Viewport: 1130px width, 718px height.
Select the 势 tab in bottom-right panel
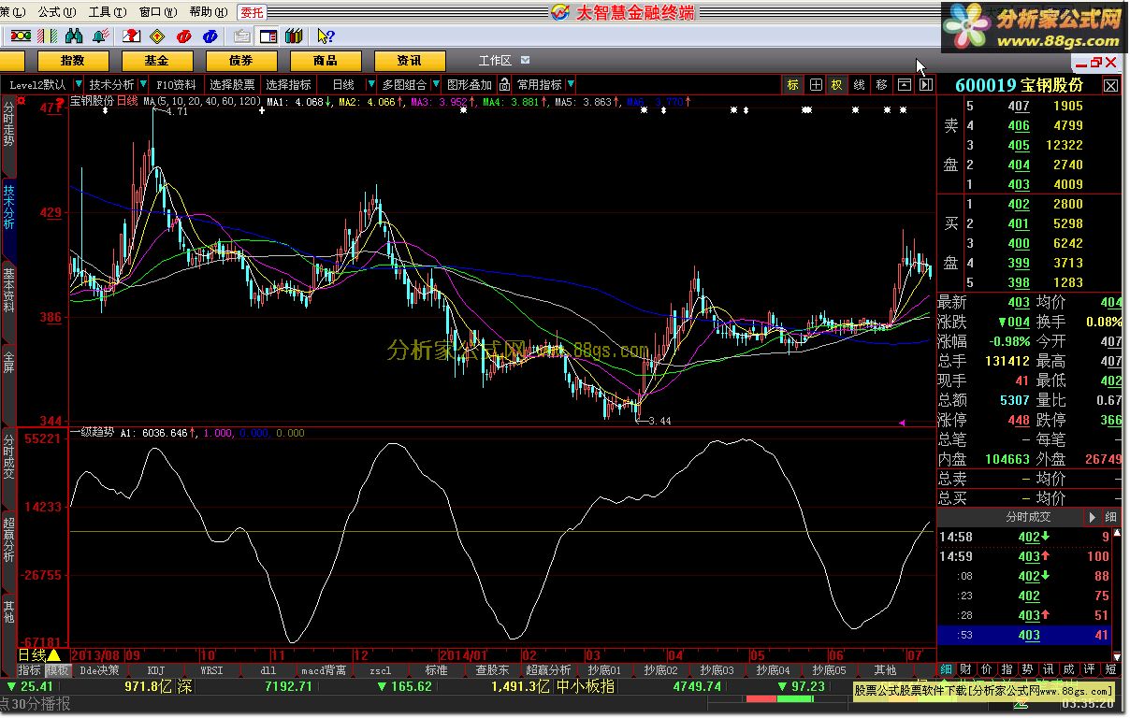[x=1027, y=669]
